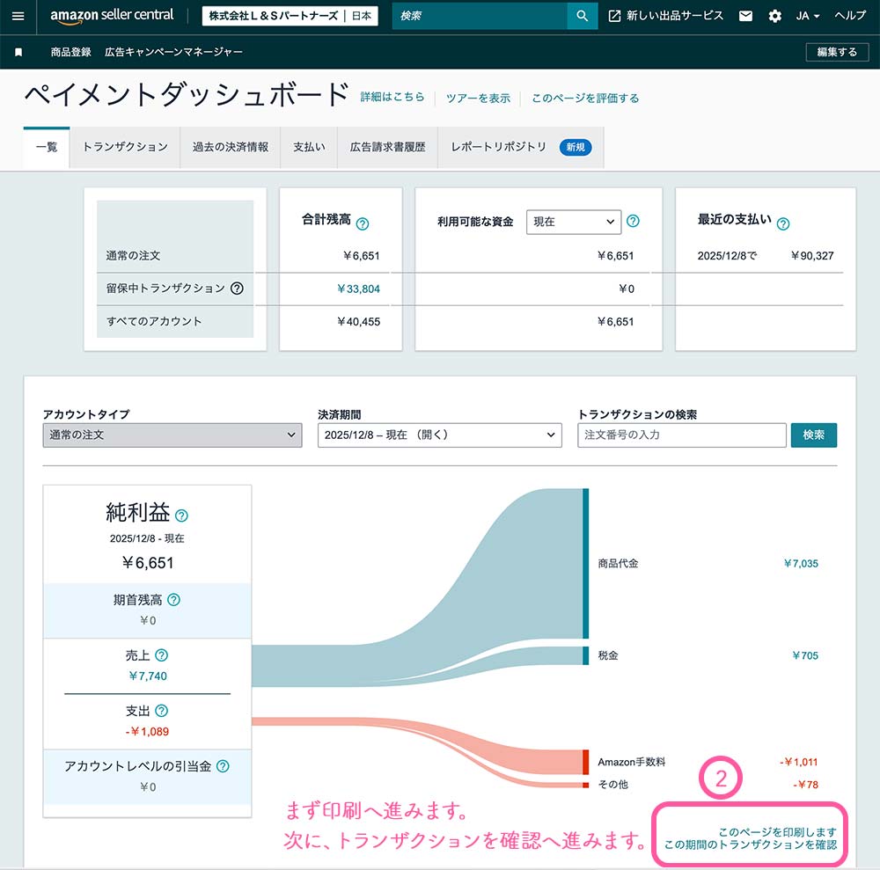Expand the アカウントタイプ dropdown
880x870 pixels.
pos(172,435)
